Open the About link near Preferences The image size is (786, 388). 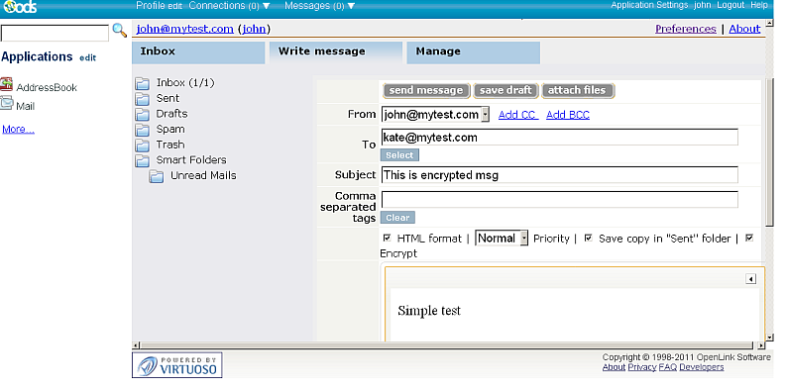(x=744, y=29)
